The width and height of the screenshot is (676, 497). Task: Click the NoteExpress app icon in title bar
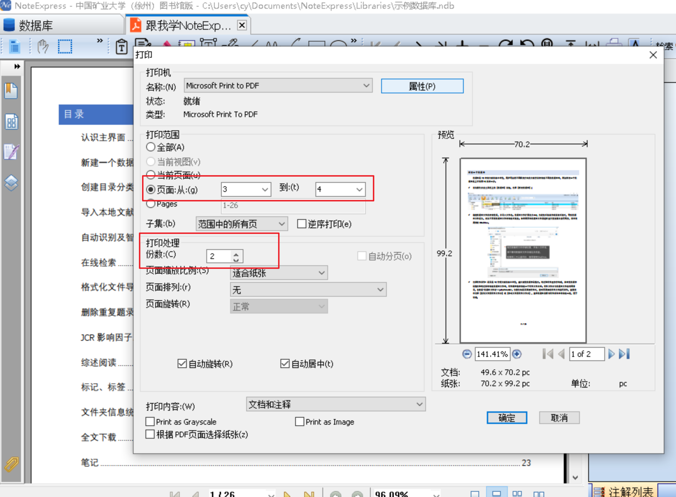(x=6, y=6)
